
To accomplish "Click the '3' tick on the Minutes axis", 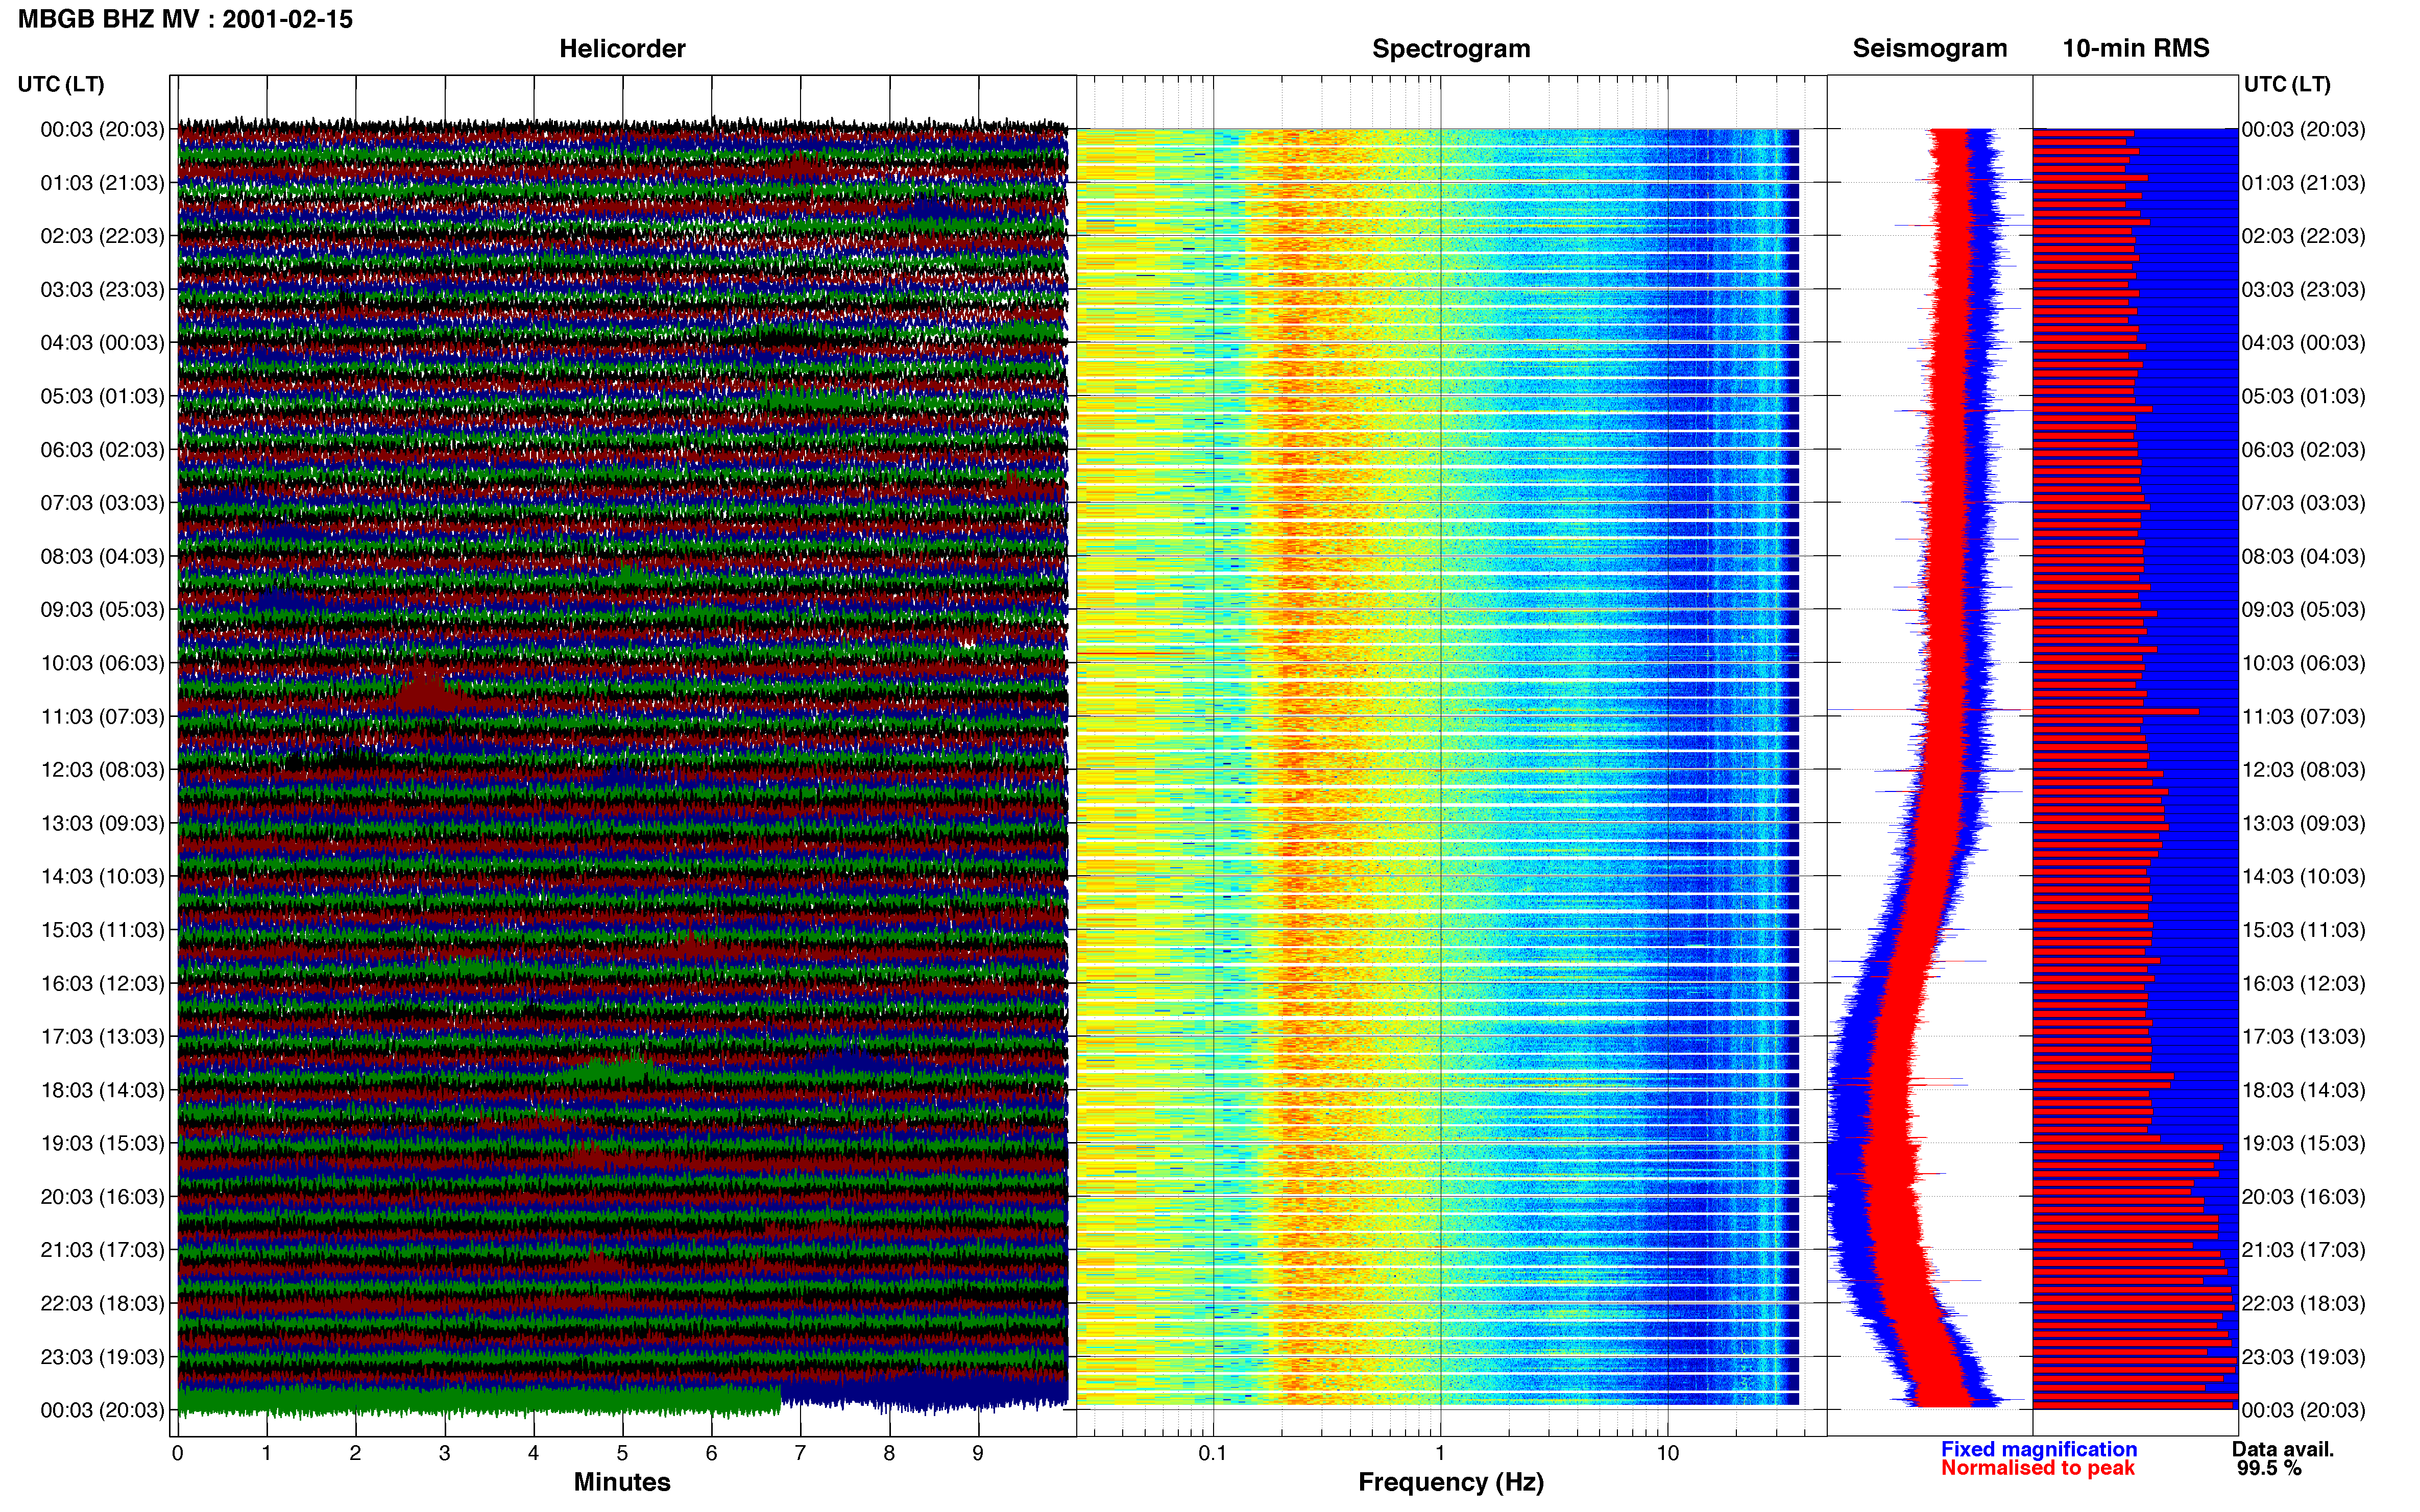I will (x=444, y=1453).
